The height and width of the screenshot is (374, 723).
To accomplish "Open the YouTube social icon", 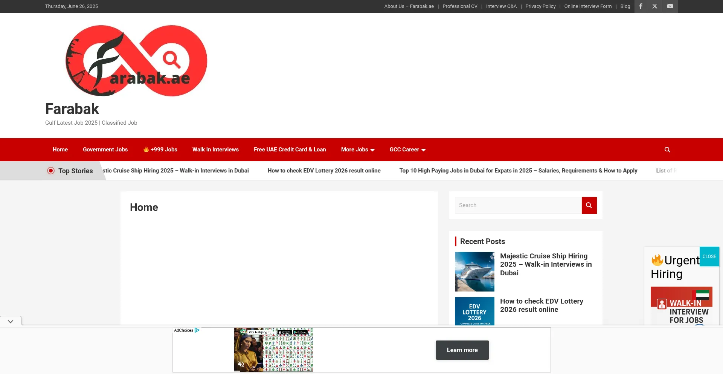I will (670, 6).
